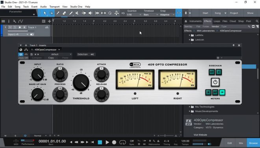Open the Timebase Bars dropdown
The image size is (260, 148).
[x=150, y=15]
